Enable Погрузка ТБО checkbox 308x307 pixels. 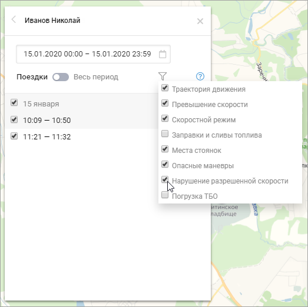pos(165,195)
